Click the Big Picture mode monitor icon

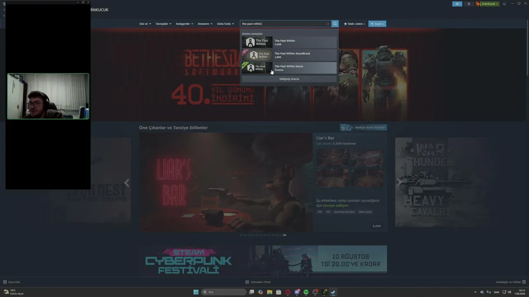[x=504, y=4]
